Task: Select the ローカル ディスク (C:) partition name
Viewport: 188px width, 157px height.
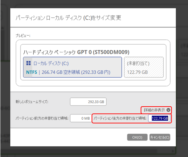Action: click(x=51, y=63)
